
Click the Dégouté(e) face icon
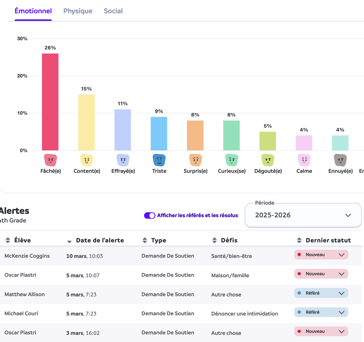tap(268, 160)
